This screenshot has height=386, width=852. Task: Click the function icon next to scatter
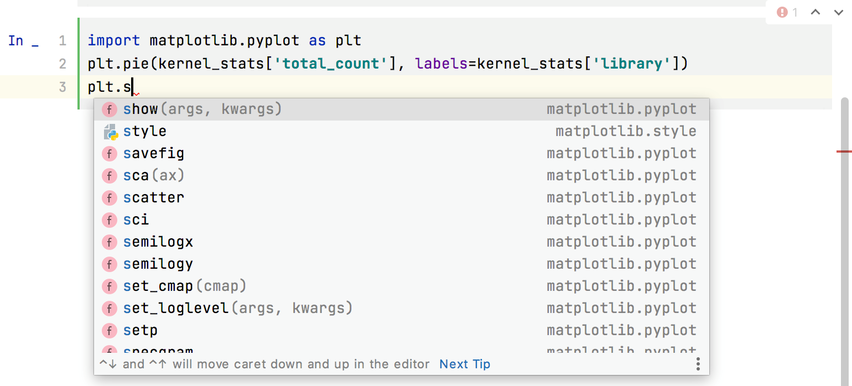tap(110, 197)
